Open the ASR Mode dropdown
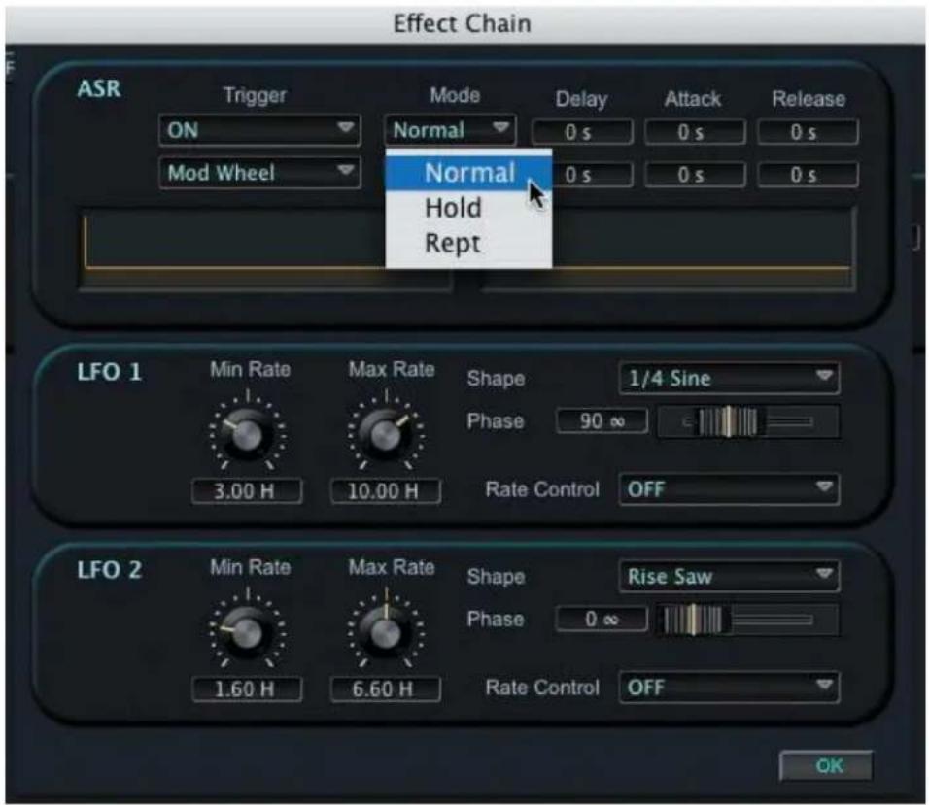 point(450,130)
